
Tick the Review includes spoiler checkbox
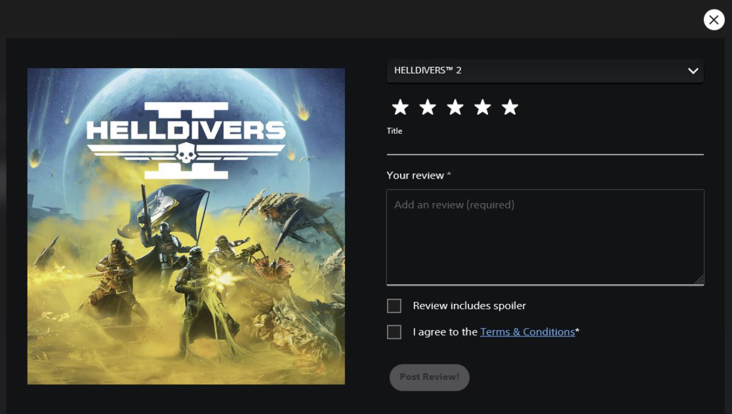coord(394,306)
